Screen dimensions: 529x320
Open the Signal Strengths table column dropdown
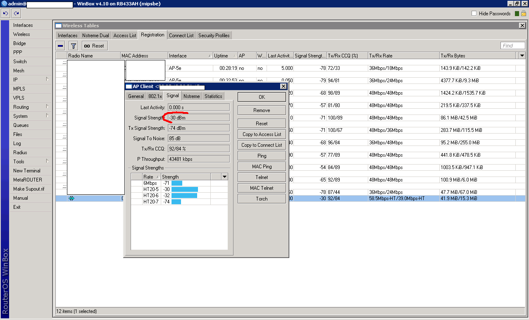[x=224, y=177]
